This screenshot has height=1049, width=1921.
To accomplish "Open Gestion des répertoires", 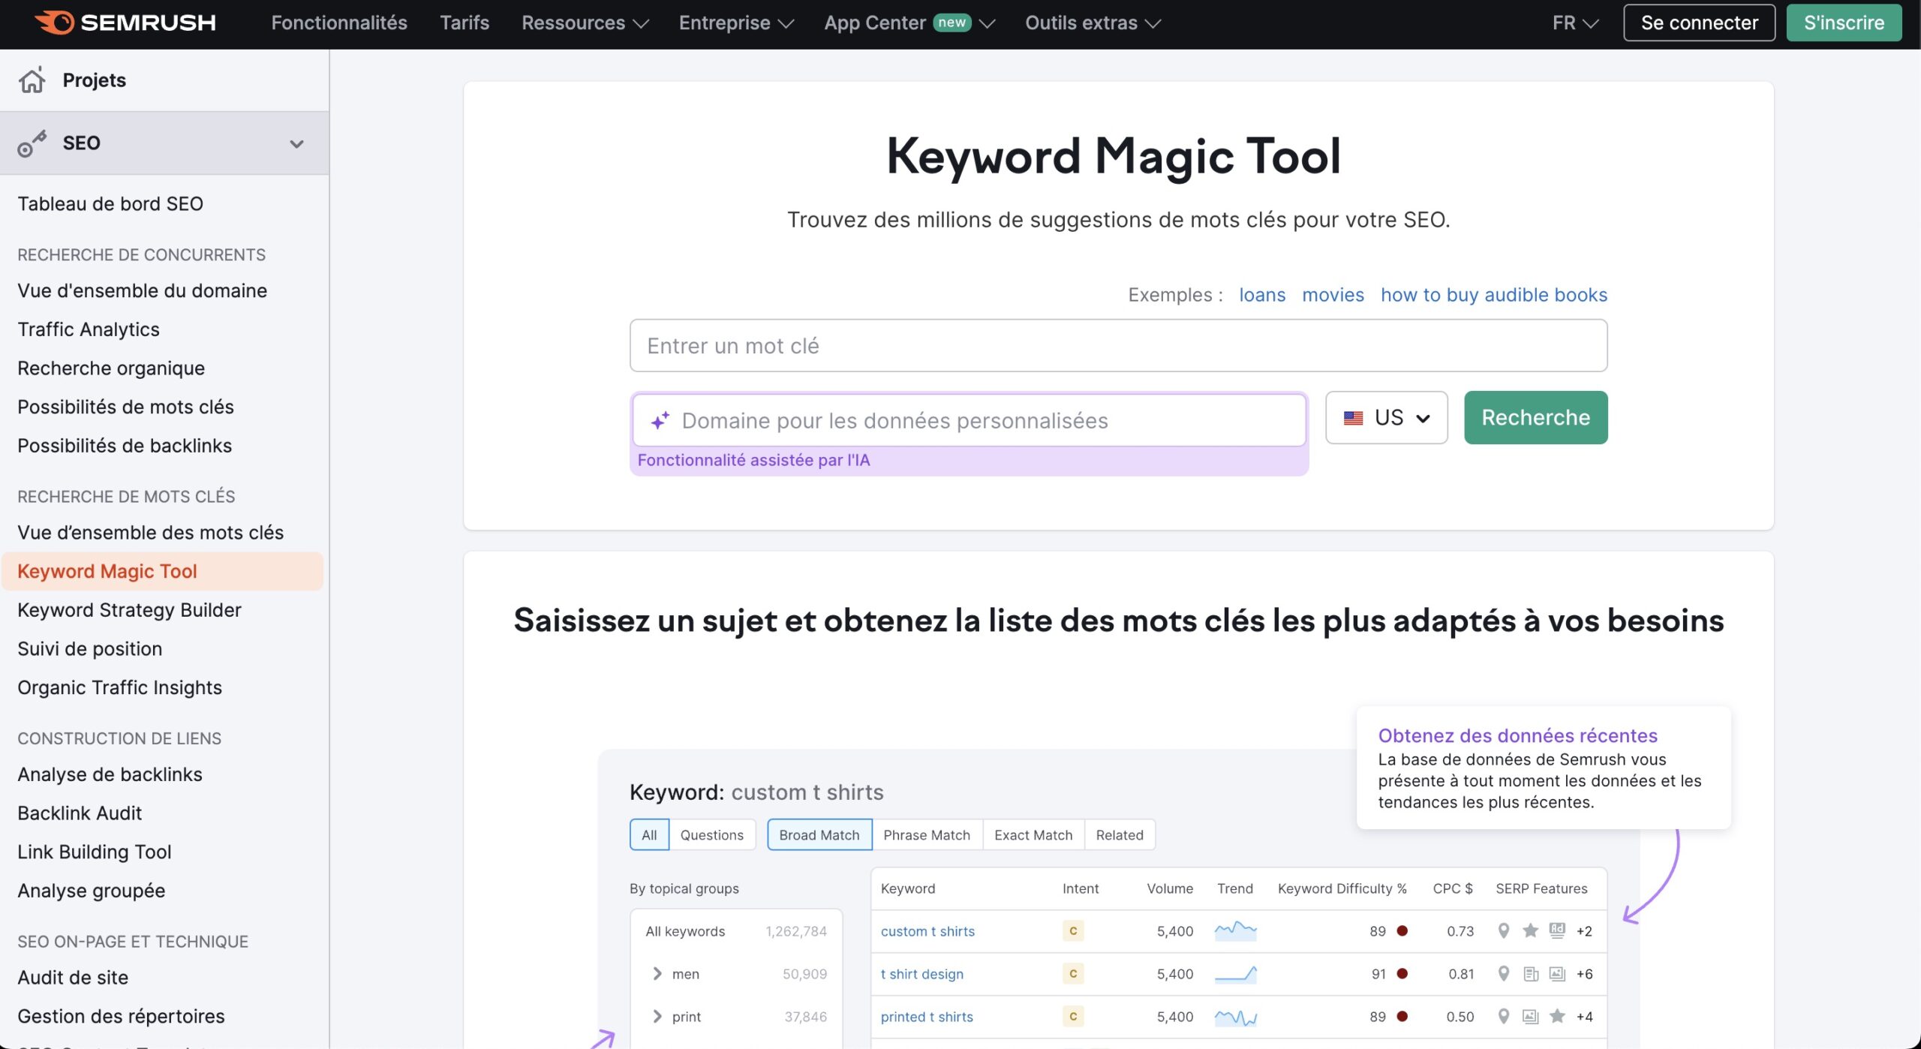I will coord(122,1017).
